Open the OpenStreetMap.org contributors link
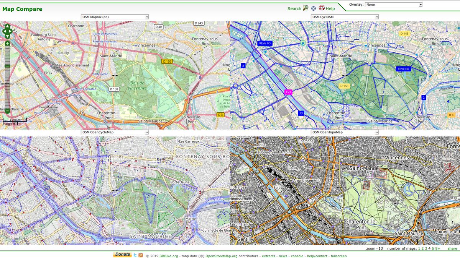This screenshot has height=258, width=460. 221,255
